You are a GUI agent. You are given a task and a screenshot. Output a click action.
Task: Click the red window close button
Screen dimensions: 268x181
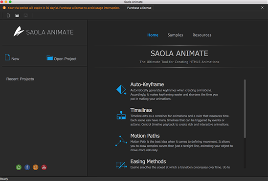point(1,1)
